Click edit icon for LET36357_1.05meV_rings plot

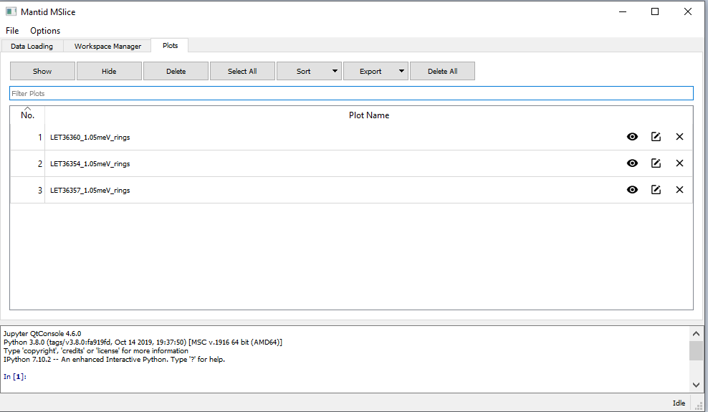[x=656, y=190]
